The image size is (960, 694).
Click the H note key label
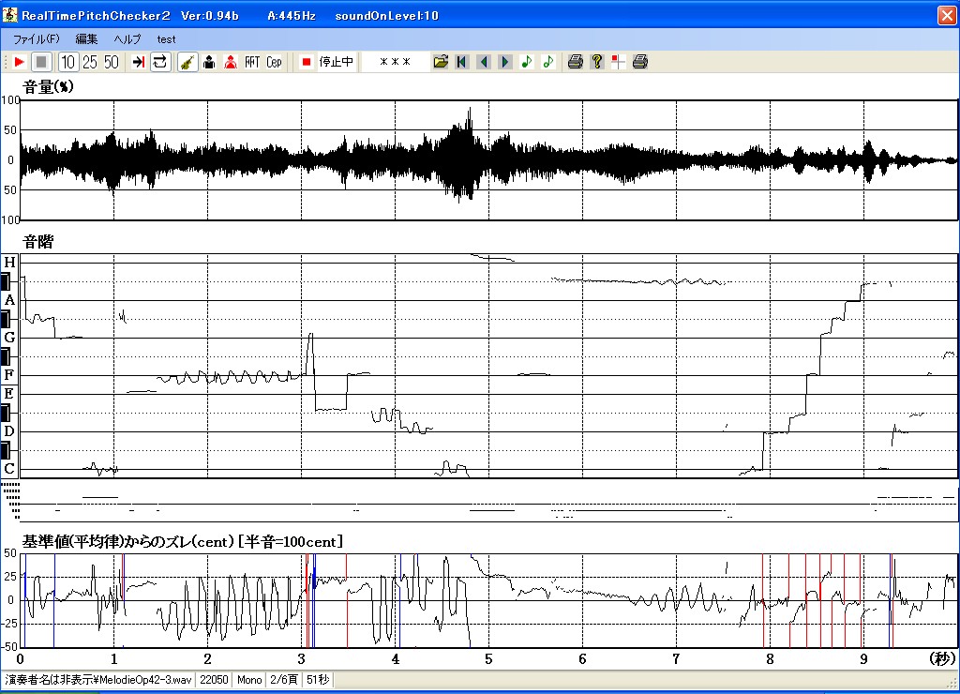point(9,263)
